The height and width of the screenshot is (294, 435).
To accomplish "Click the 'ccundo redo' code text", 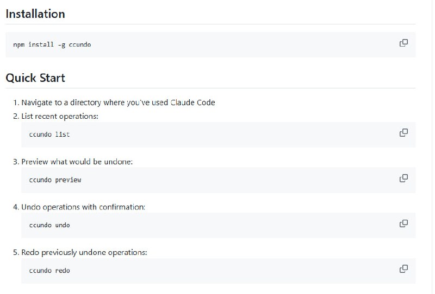I will (49, 271).
